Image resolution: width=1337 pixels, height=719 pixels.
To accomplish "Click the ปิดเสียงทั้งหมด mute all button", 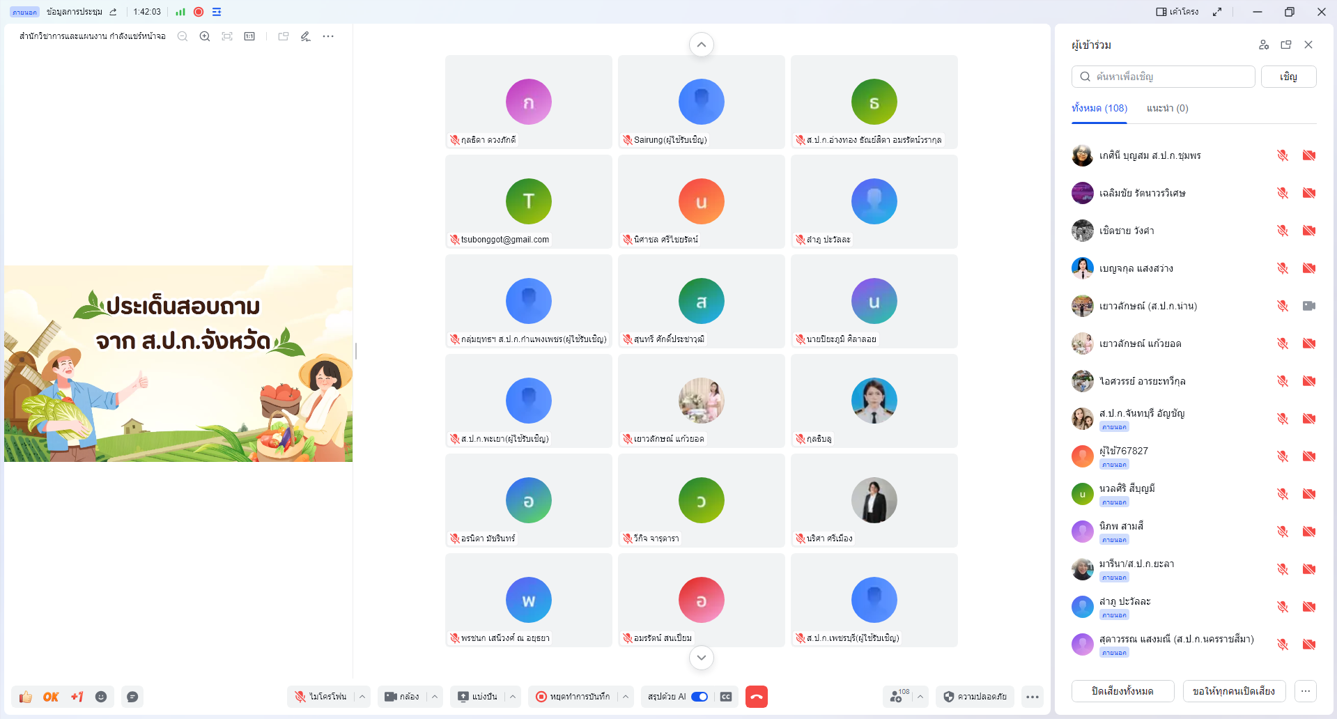I will [x=1123, y=691].
